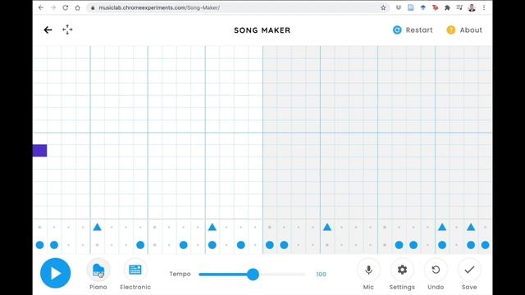Remove triangle note starting sixth bar
The image size is (525, 295).
tap(327, 227)
